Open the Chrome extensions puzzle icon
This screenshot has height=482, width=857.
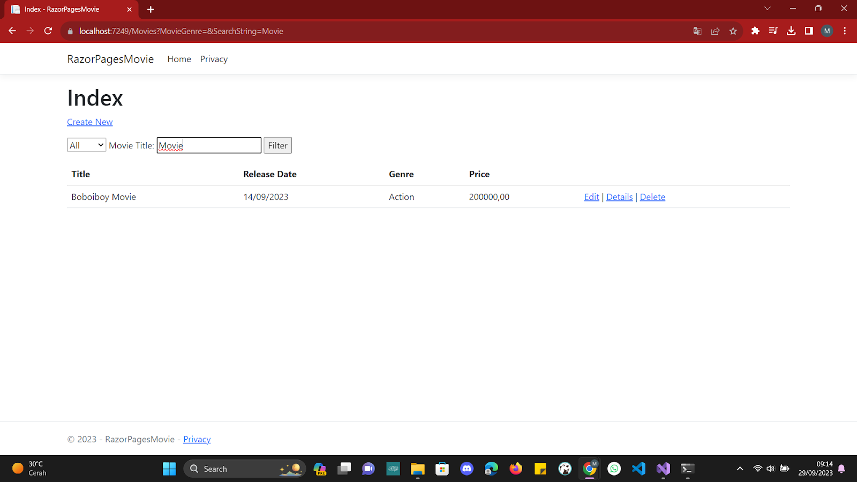[x=755, y=31]
